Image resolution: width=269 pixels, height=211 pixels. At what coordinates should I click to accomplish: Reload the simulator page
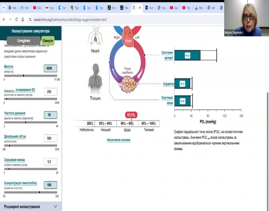pos(17,19)
